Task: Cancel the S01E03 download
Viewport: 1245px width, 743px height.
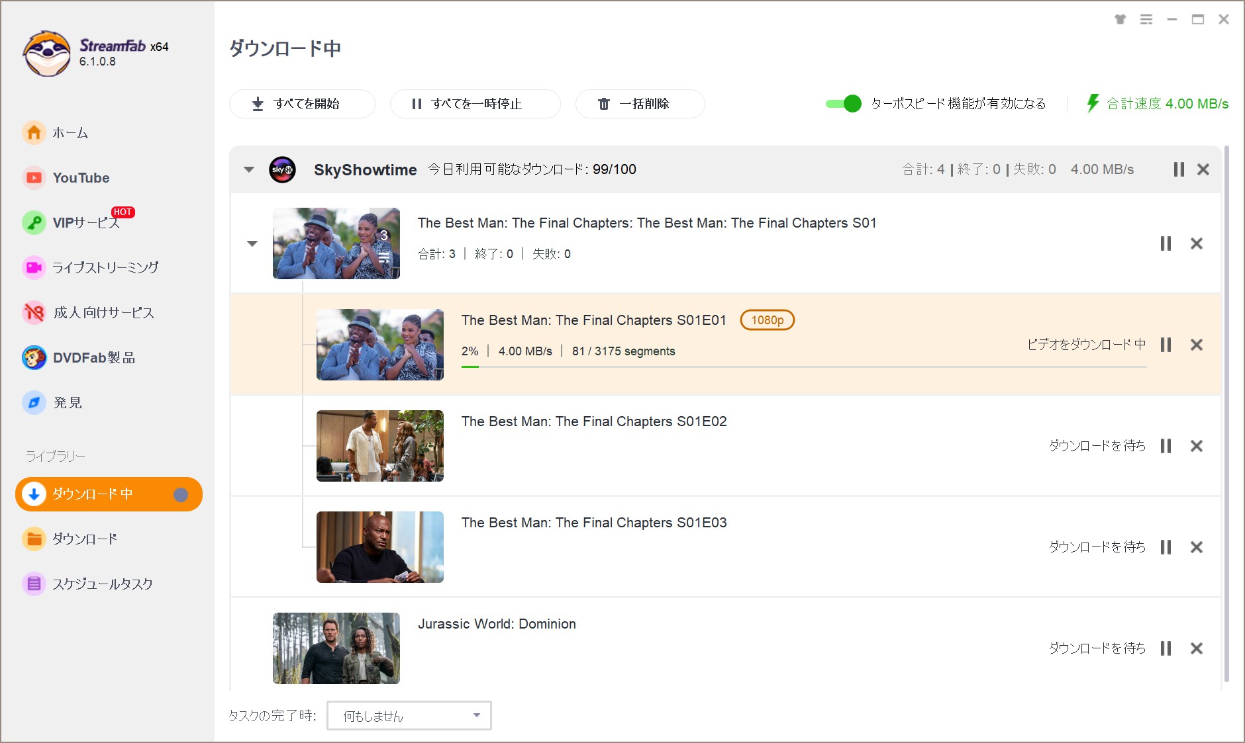Action: (1197, 547)
